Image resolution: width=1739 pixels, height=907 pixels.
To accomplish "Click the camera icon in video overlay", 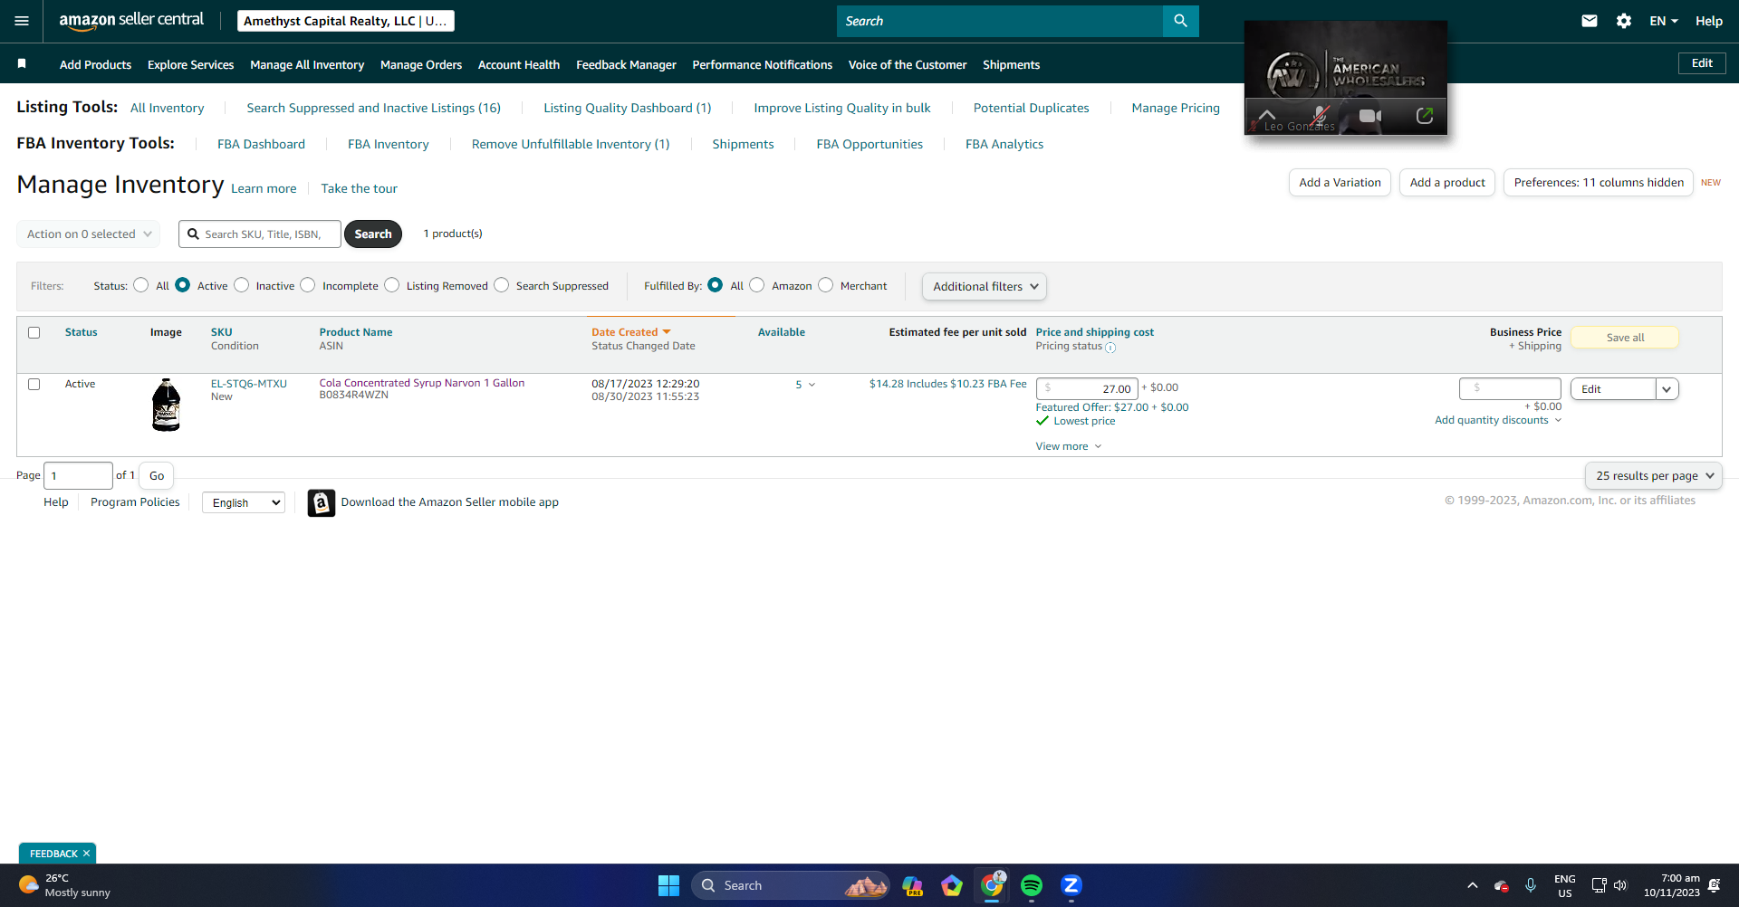I will coord(1370,116).
